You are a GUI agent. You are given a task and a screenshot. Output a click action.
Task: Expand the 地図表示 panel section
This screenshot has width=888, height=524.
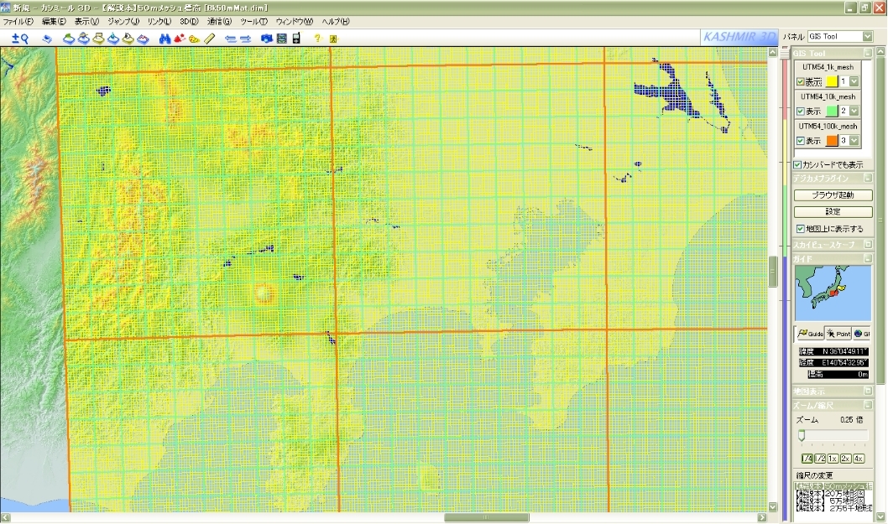[x=868, y=392]
